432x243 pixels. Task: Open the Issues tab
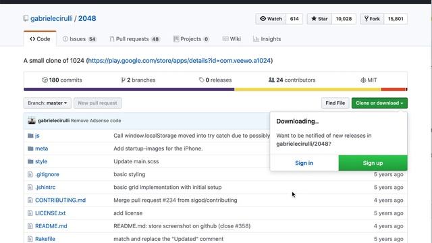coord(80,39)
